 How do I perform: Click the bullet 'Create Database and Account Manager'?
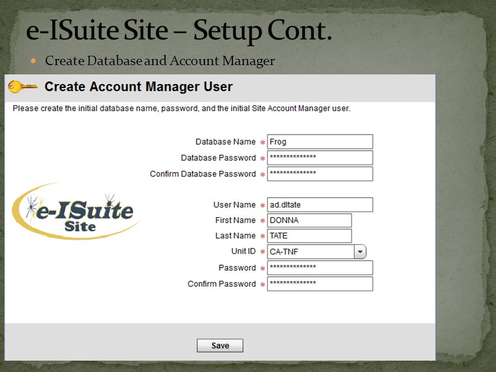(160, 61)
